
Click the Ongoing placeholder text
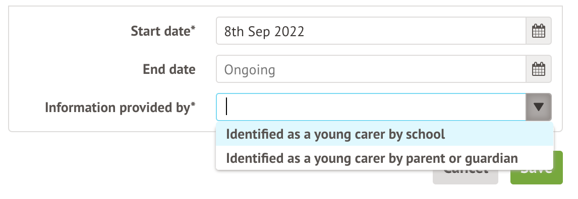tap(250, 70)
